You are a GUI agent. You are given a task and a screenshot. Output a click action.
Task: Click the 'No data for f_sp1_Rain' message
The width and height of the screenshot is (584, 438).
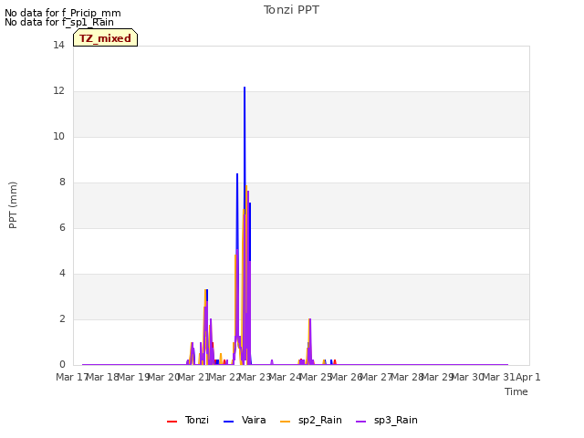(59, 22)
